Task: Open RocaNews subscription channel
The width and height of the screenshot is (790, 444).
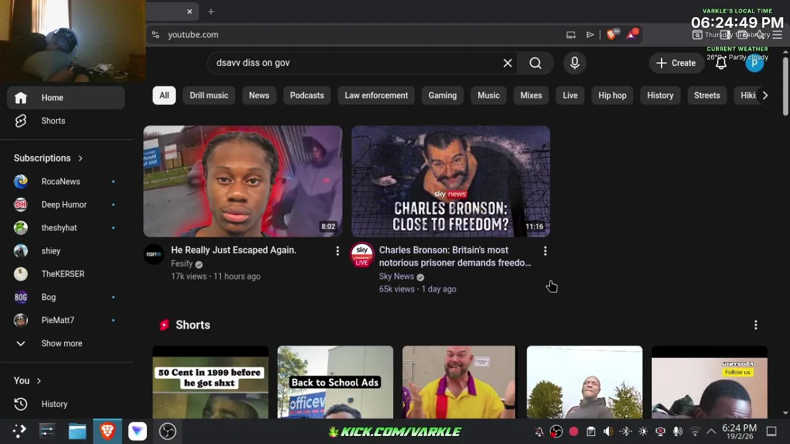Action: 66,181
